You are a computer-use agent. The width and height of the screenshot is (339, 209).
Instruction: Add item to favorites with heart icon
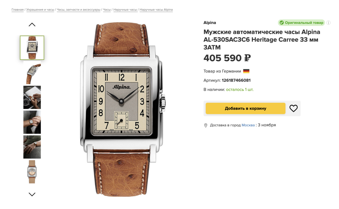tap(293, 108)
